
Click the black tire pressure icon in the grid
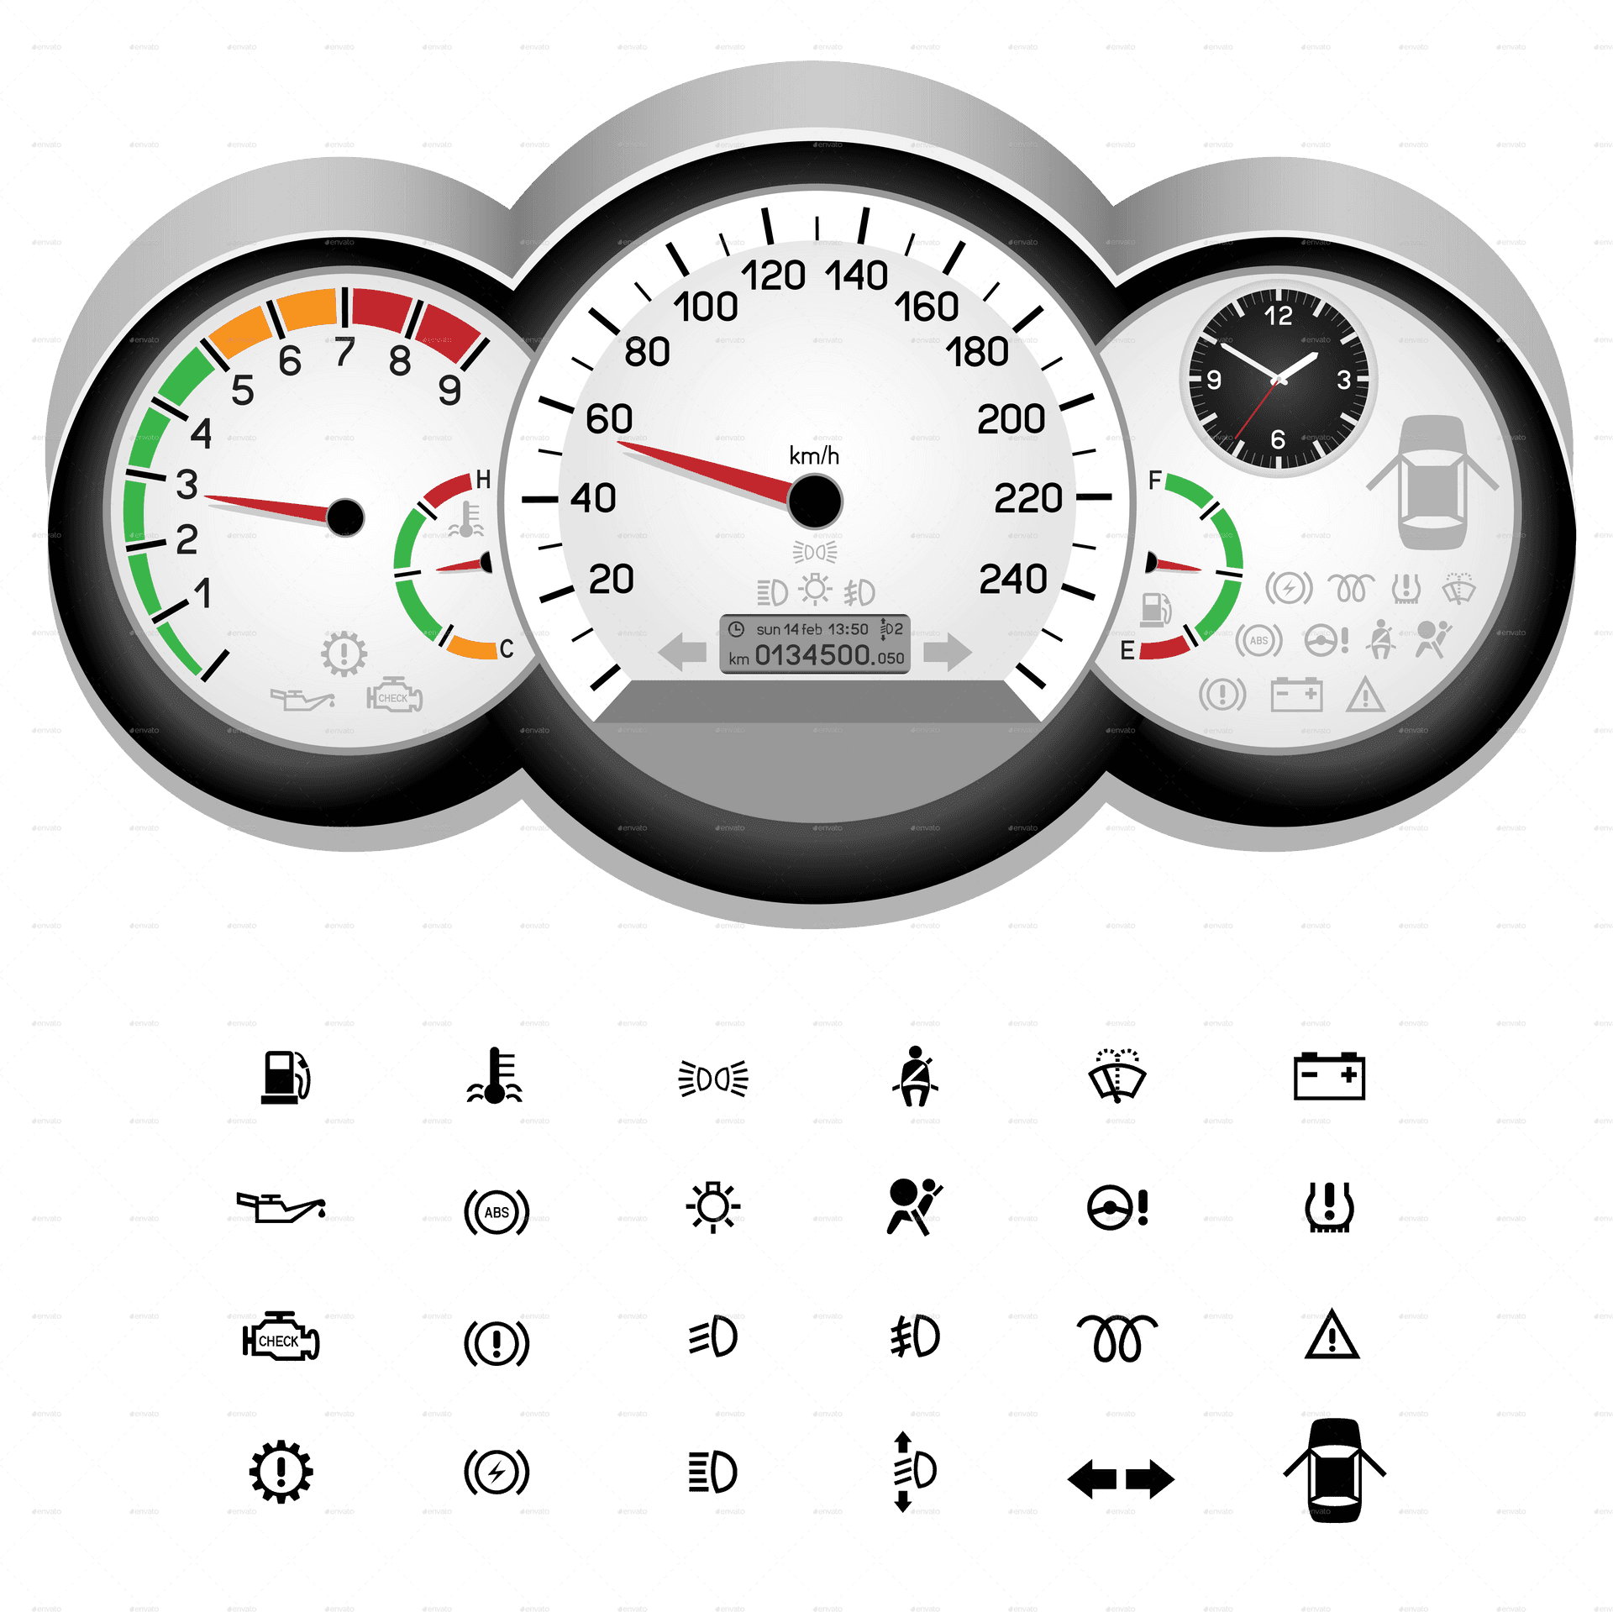(1329, 1207)
